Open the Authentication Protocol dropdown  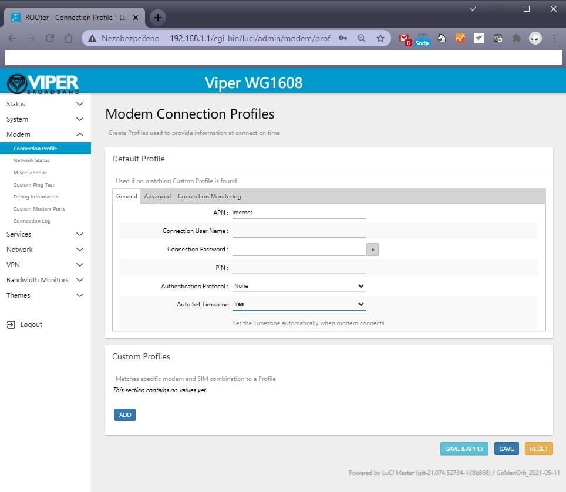click(x=299, y=286)
